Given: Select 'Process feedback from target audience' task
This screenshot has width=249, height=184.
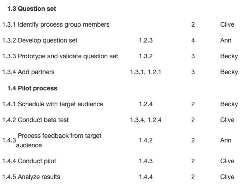Looking at the screenshot, I should point(59,141).
